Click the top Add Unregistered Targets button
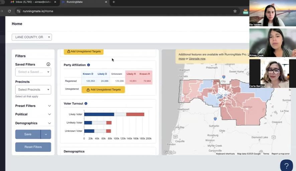Viewport: 296px width, 171px height. pos(84,51)
